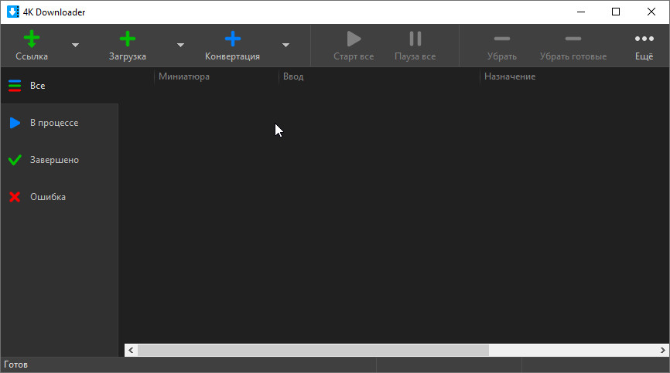Expand the dropdown arrow beside Ссылка
The image size is (670, 373).
pos(75,46)
